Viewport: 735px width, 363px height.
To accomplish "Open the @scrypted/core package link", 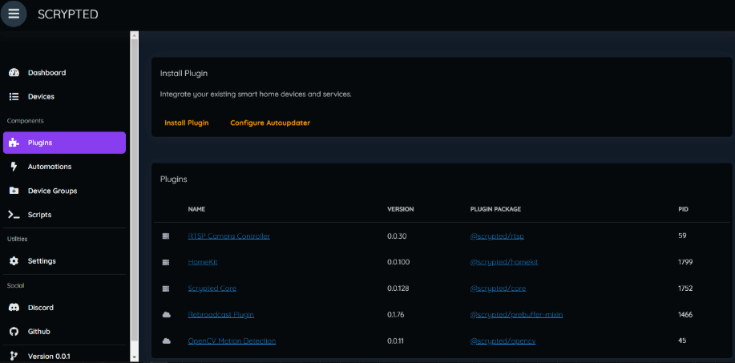I will pos(498,288).
